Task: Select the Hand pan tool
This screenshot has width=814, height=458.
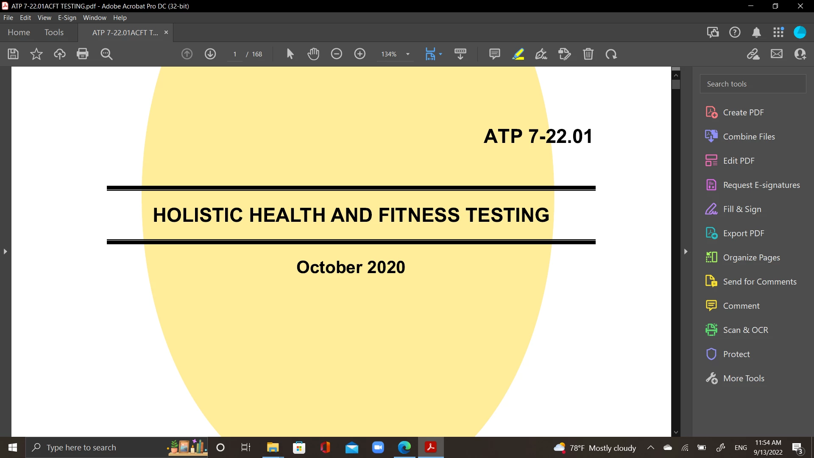Action: pyautogui.click(x=313, y=54)
